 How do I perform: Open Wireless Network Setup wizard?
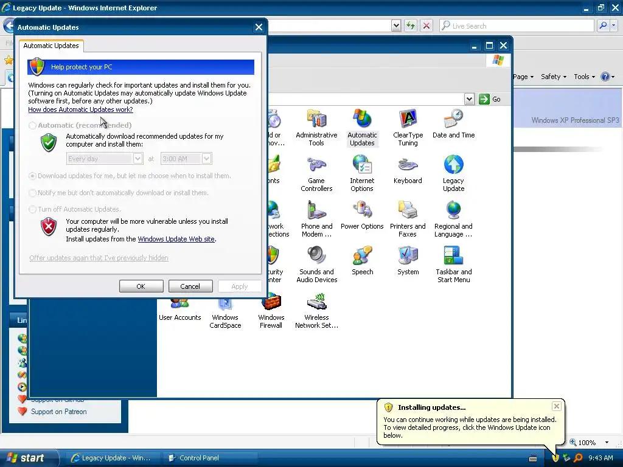tap(316, 311)
